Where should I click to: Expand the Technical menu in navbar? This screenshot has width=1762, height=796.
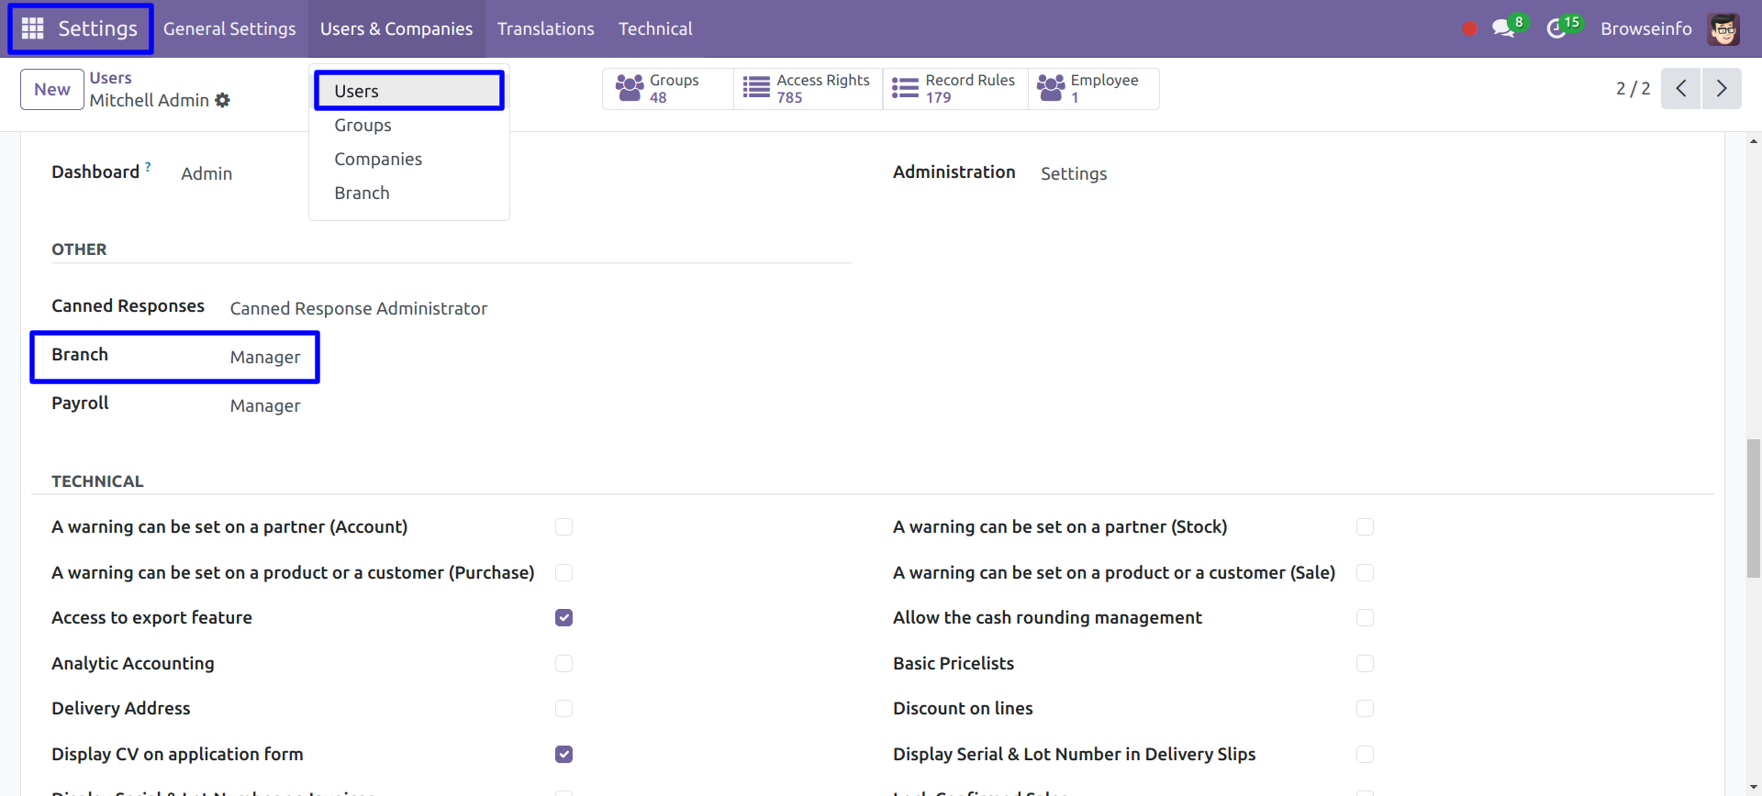654,29
